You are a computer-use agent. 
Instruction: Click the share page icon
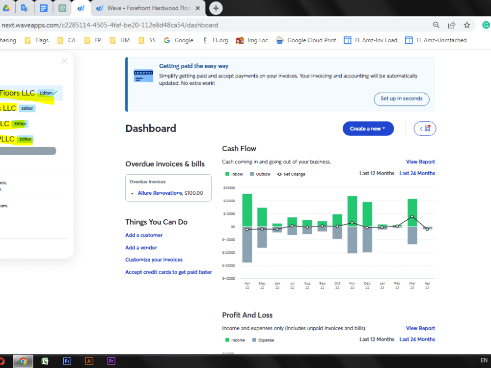click(452, 25)
